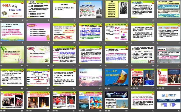Select slide 9 with cartoon girl

(x=38, y=32)
